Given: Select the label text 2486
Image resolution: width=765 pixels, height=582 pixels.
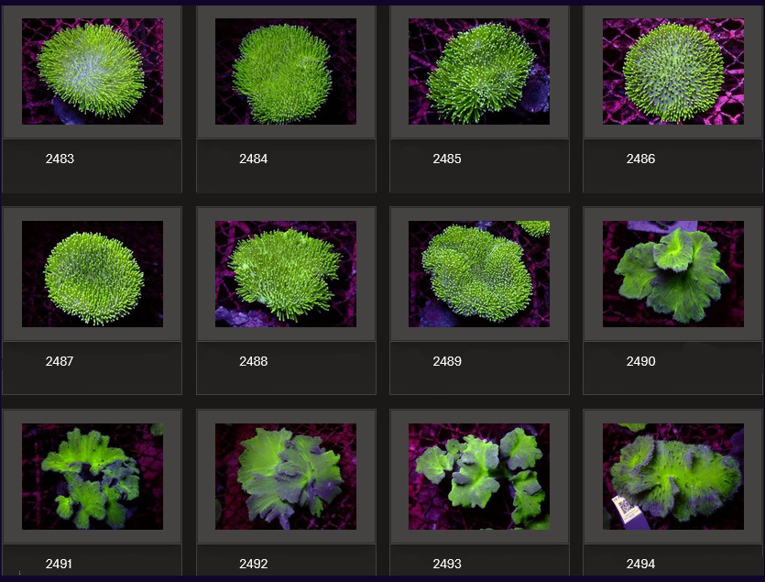Looking at the screenshot, I should pyautogui.click(x=640, y=159).
